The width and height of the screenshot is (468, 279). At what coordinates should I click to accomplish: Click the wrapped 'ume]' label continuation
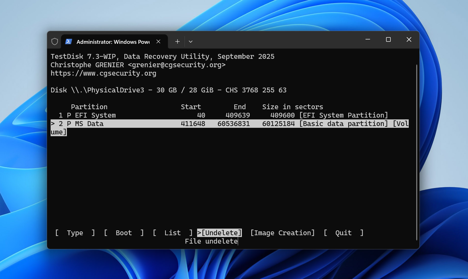click(59, 132)
